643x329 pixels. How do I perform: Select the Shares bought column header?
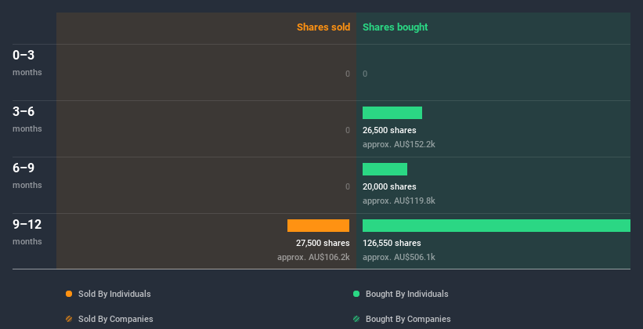[x=395, y=27]
